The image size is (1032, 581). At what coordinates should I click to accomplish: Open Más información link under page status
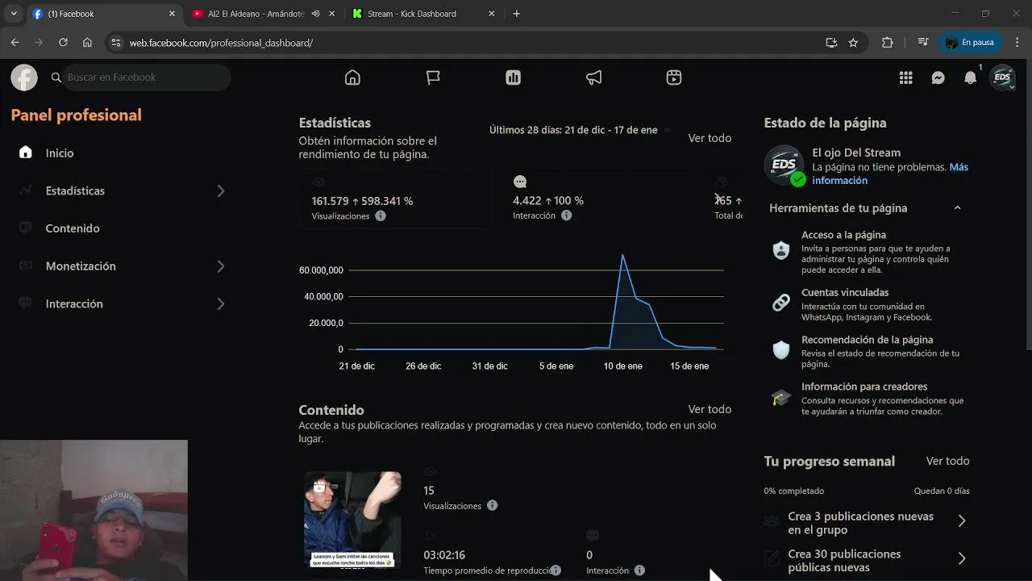890,173
